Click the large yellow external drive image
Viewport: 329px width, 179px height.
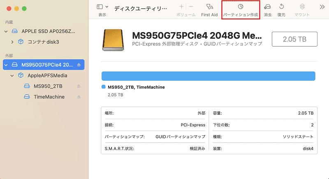pyautogui.click(x=113, y=40)
